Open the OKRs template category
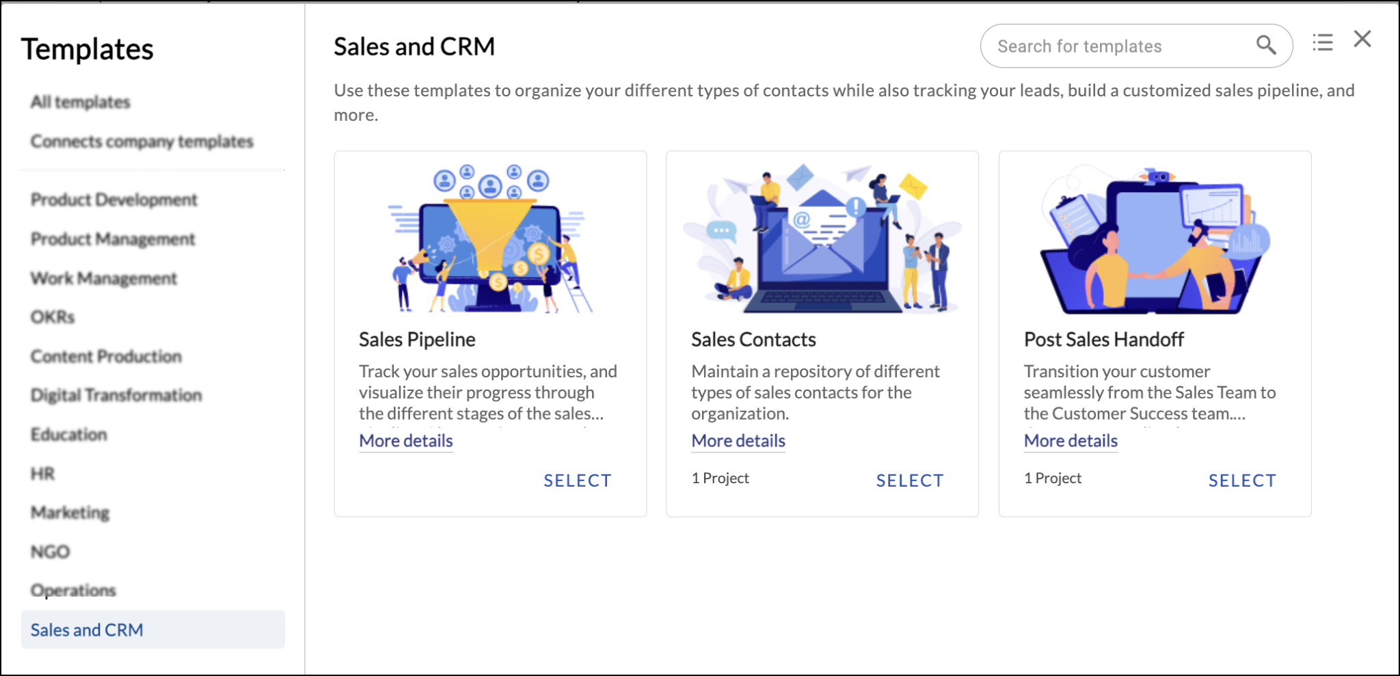Image resolution: width=1400 pixels, height=676 pixels. pyautogui.click(x=53, y=316)
